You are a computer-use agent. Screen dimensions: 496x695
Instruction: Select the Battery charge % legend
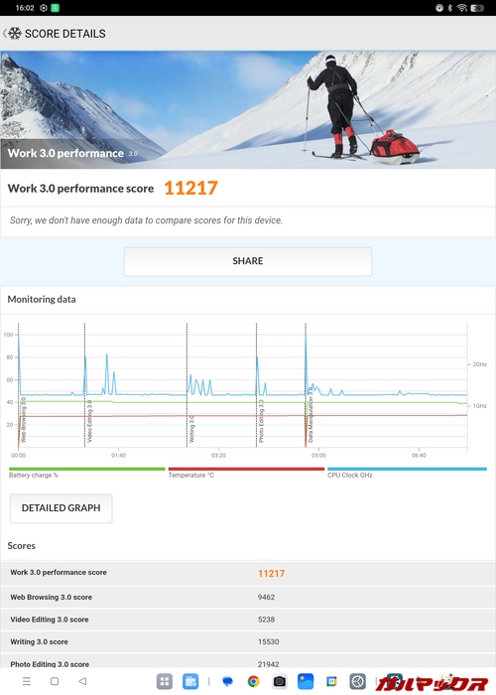click(x=87, y=472)
